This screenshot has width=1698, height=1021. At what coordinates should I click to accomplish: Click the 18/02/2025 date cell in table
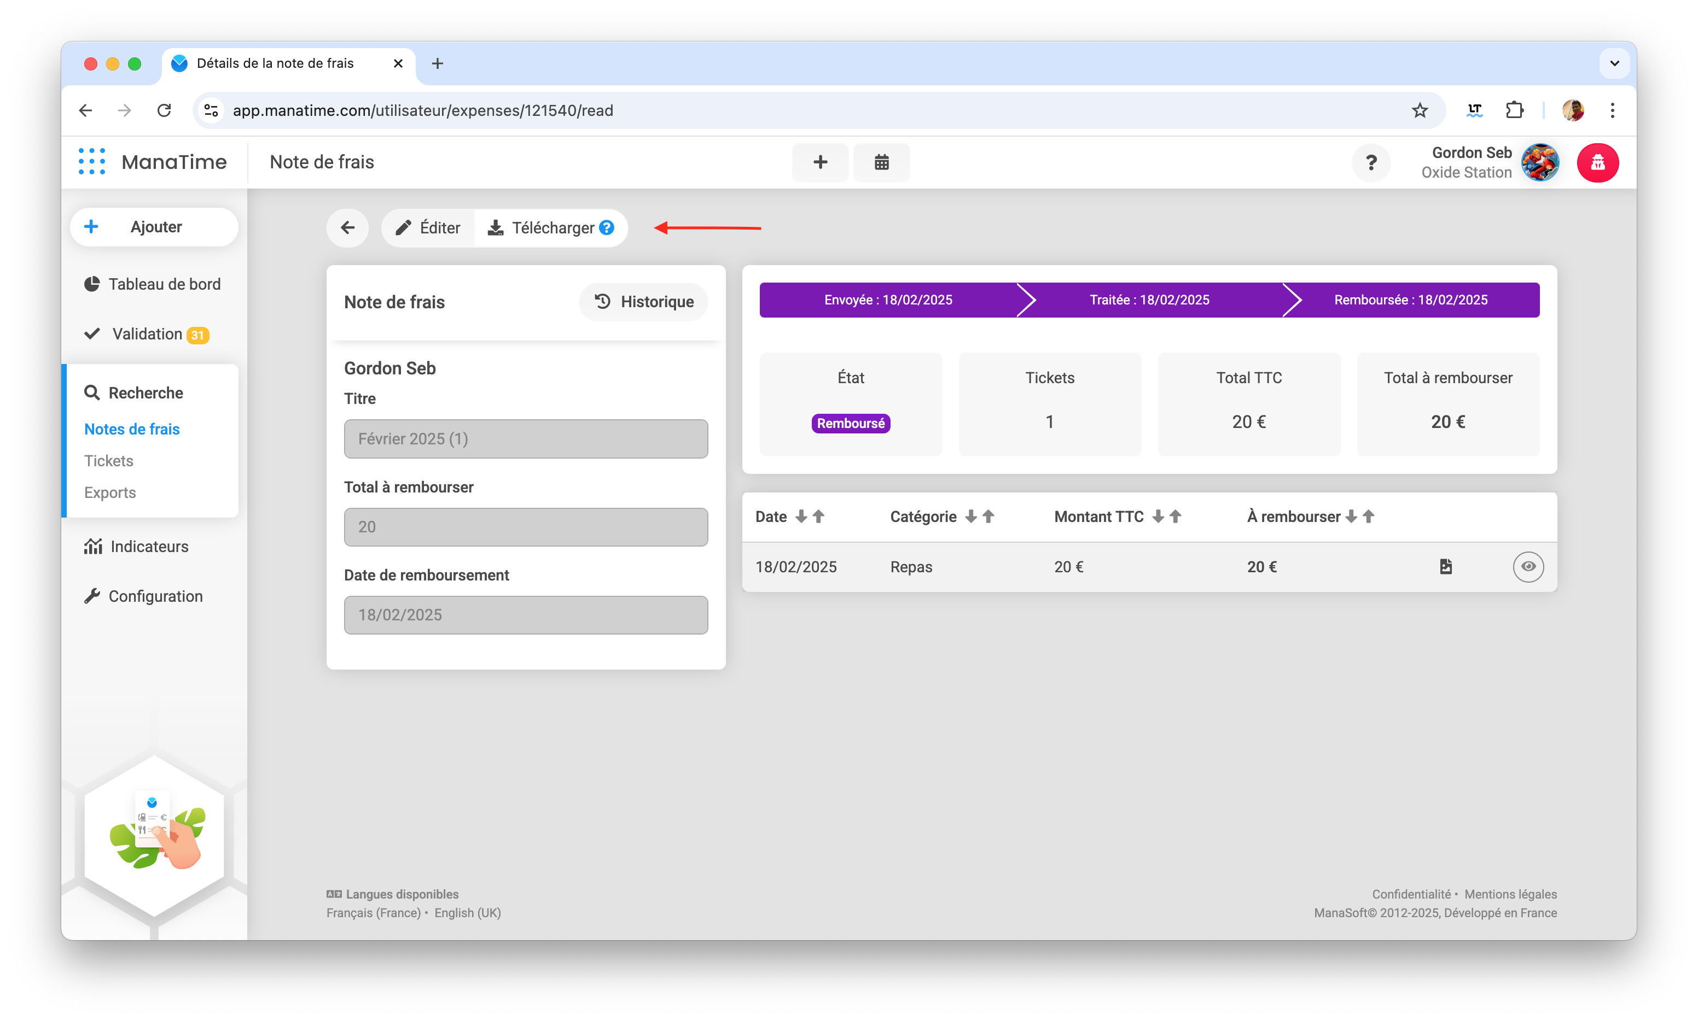(795, 566)
